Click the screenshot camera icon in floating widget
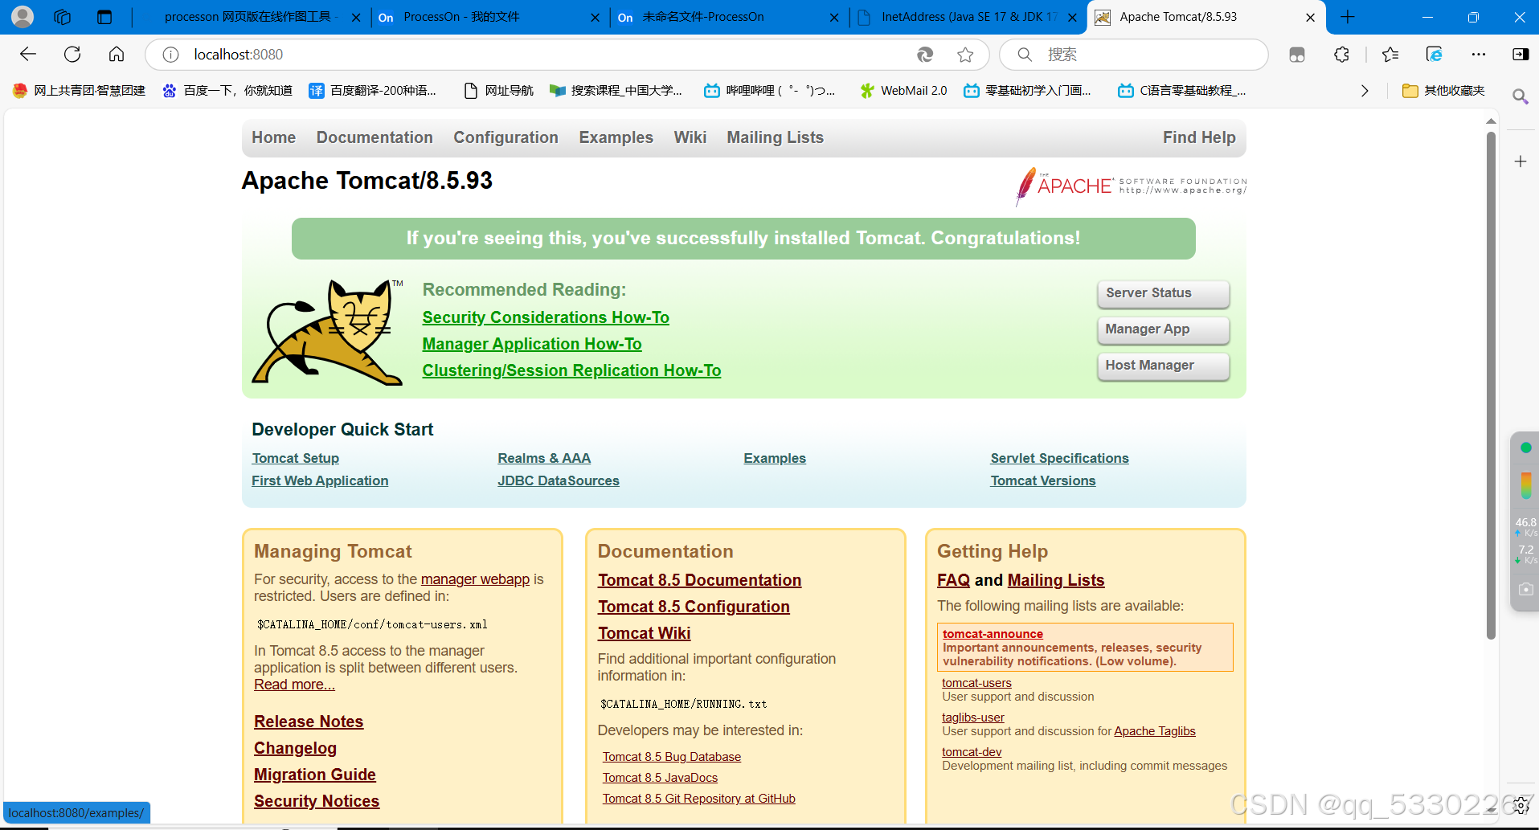 (x=1525, y=589)
